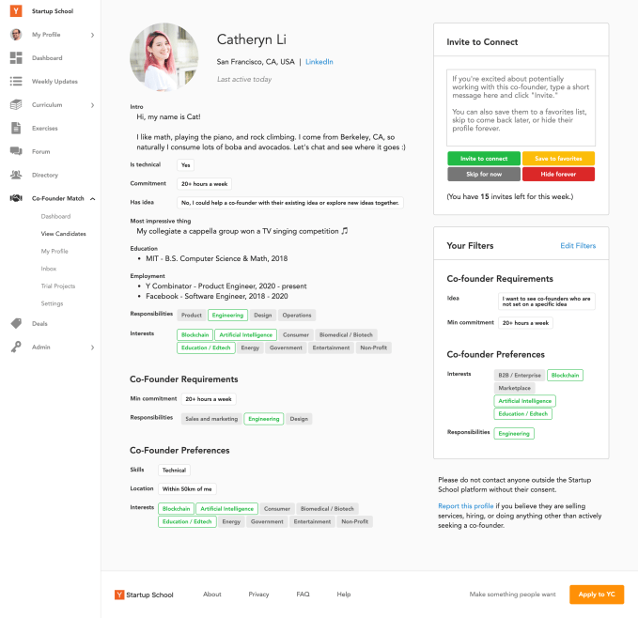Click the Admin key icon
This screenshot has height=618, width=638.
(16, 347)
